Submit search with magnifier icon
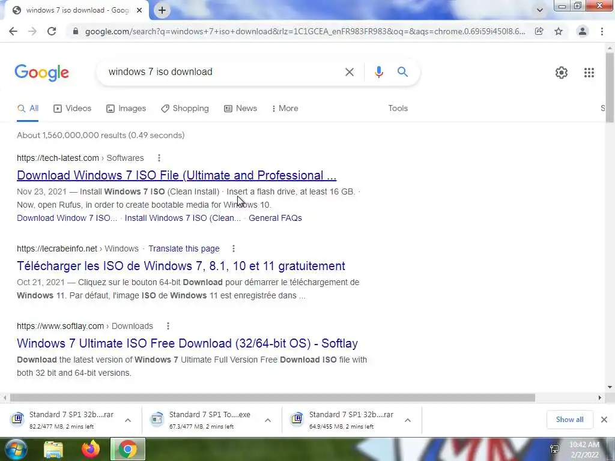The width and height of the screenshot is (615, 461). (x=402, y=72)
